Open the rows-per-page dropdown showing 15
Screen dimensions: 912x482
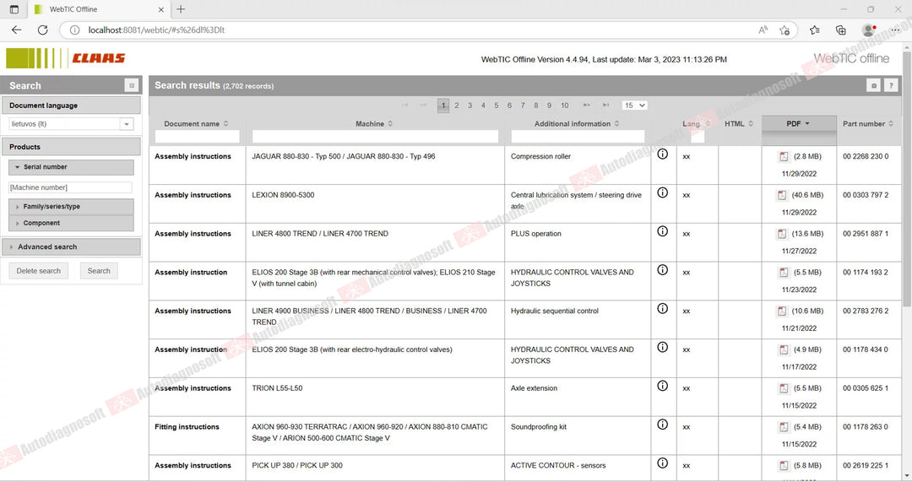tap(634, 106)
